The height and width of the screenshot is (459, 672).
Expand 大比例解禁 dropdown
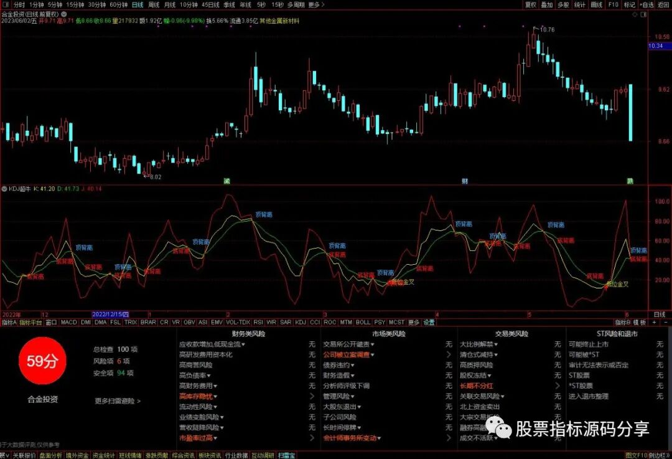[478, 344]
